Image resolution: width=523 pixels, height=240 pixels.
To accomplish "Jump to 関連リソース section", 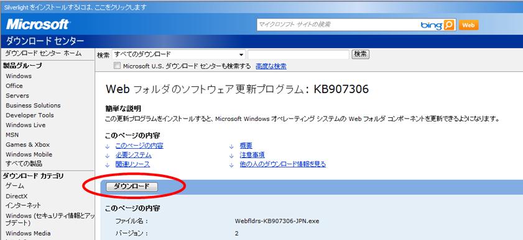I will [132, 164].
